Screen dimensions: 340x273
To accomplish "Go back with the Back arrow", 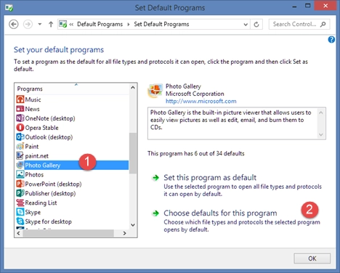I will [x=14, y=24].
